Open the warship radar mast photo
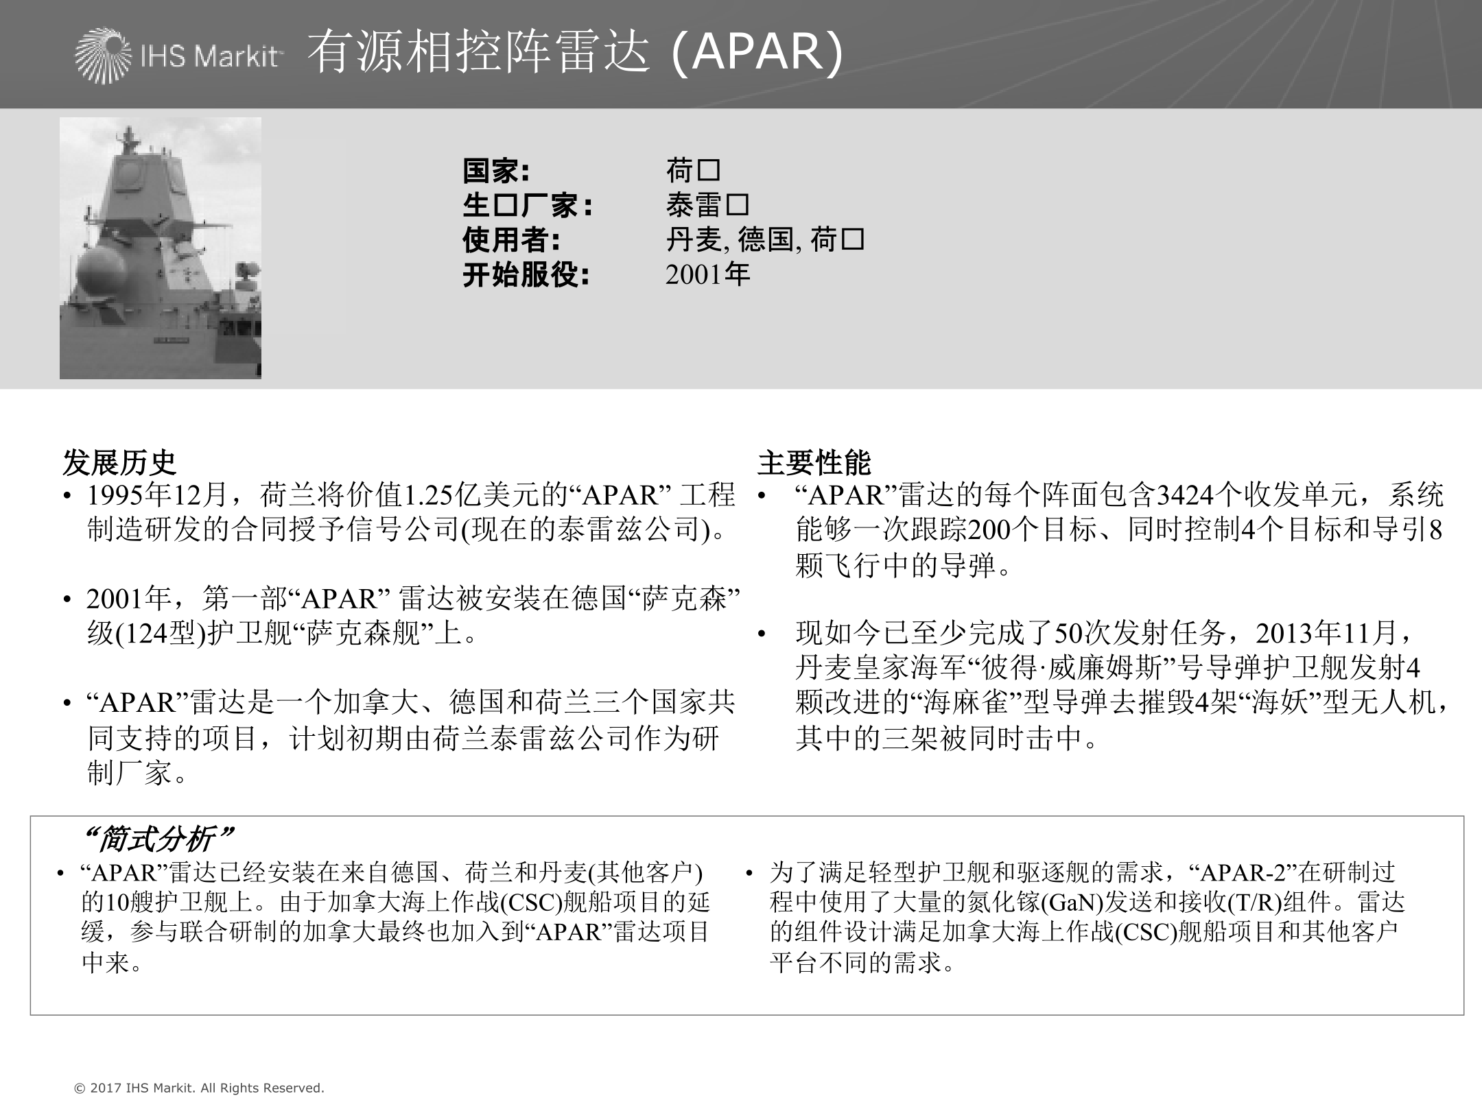 161,248
